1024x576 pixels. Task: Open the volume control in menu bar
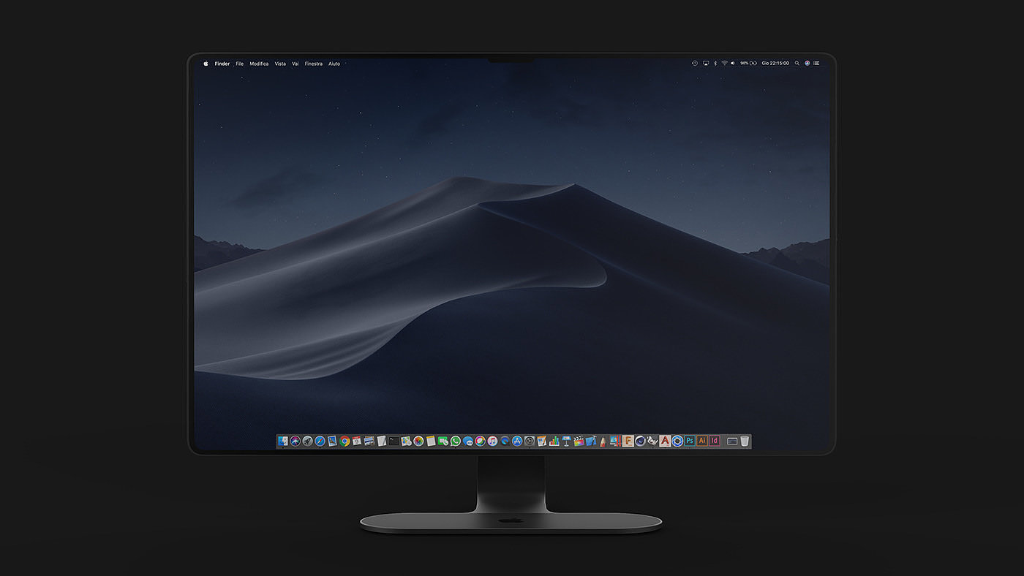[x=733, y=64]
